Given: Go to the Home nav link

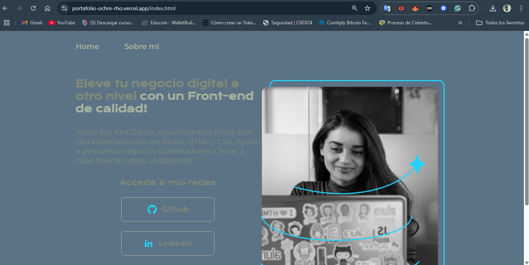Looking at the screenshot, I should (x=87, y=47).
